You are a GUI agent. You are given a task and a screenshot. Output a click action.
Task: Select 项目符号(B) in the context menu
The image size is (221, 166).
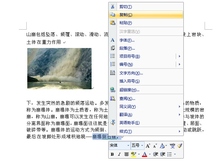[146, 56]
